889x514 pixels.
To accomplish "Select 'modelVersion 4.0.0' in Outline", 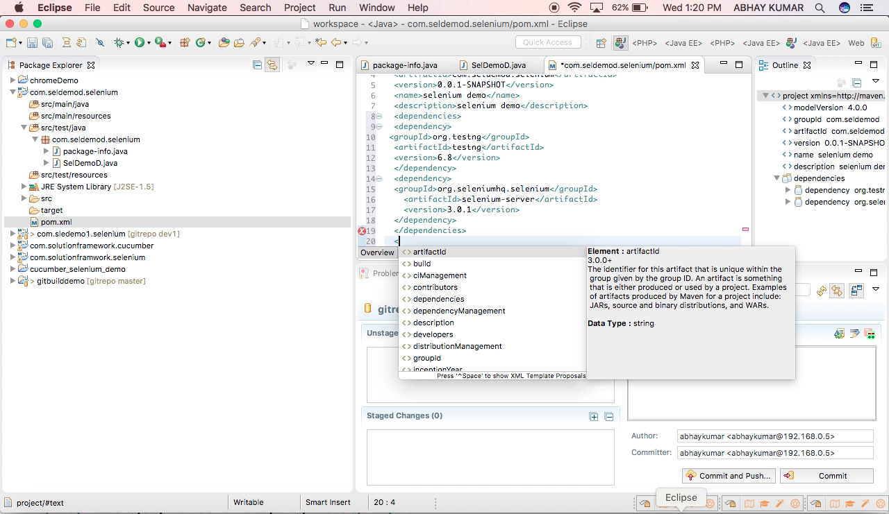I will coord(830,108).
